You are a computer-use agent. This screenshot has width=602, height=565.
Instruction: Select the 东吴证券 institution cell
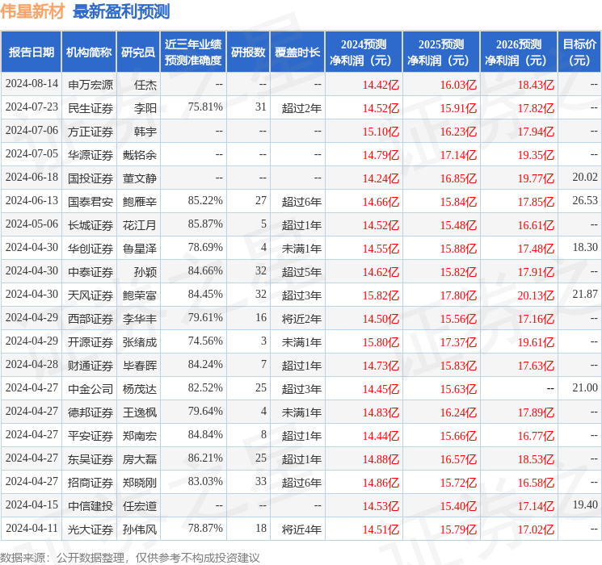[x=91, y=458]
